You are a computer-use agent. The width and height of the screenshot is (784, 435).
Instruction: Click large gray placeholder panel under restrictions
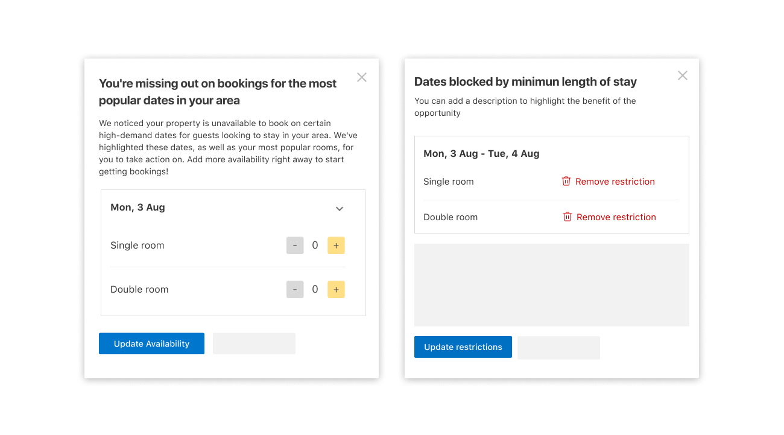tap(552, 285)
